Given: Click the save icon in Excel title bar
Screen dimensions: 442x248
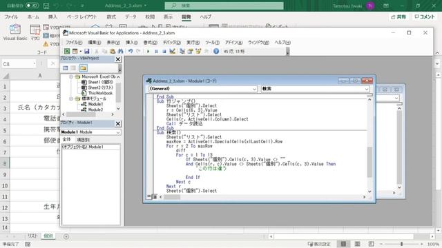Looking at the screenshot, I should (46, 6).
